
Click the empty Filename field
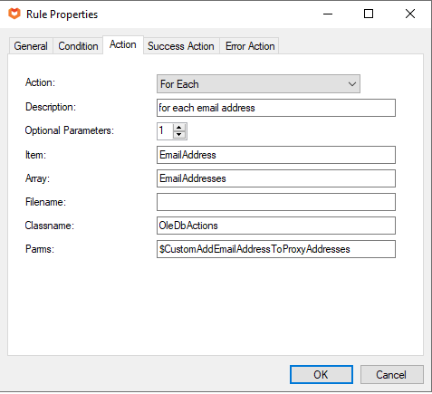(x=276, y=202)
